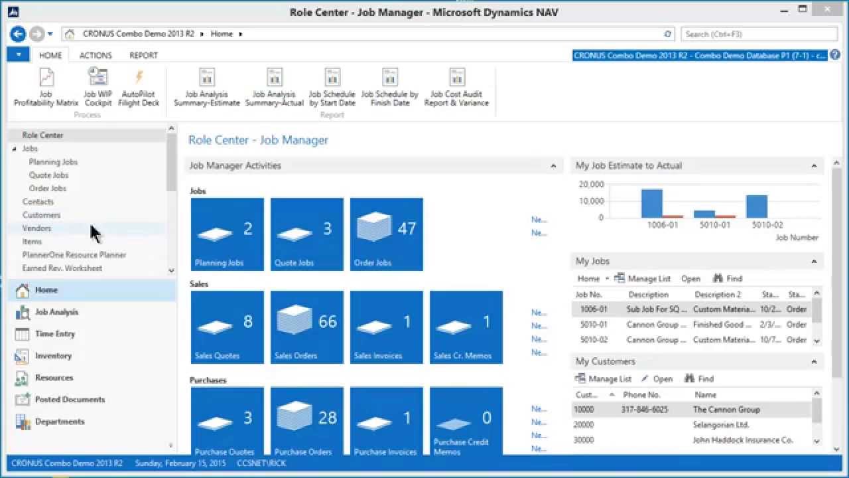Collapse the My Customers part

[x=815, y=362]
